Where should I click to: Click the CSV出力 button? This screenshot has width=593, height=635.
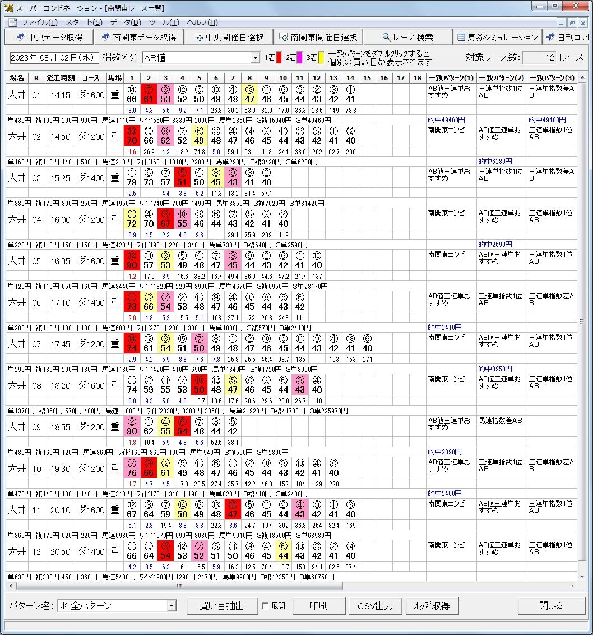(x=375, y=606)
